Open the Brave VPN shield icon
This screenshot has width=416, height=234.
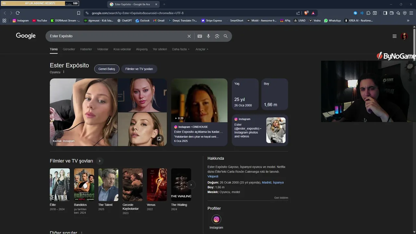click(405, 13)
